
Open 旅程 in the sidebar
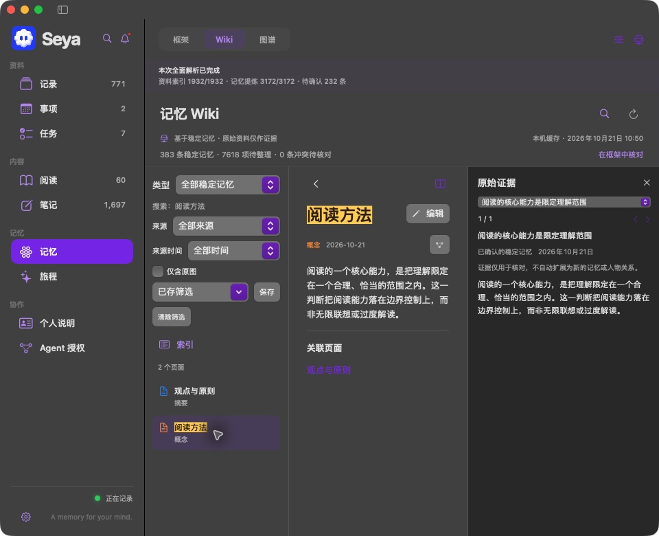pyautogui.click(x=72, y=276)
